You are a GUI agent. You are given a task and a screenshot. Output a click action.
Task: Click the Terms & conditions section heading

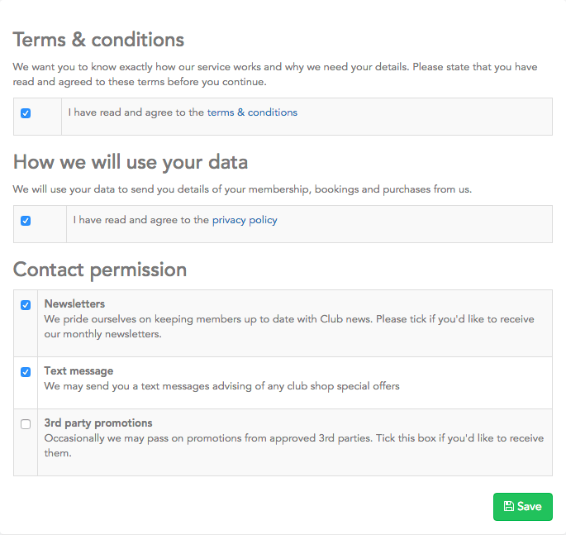click(98, 40)
